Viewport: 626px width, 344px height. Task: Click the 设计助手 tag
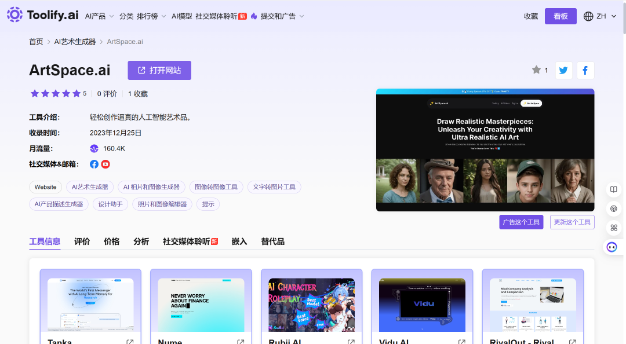(111, 204)
